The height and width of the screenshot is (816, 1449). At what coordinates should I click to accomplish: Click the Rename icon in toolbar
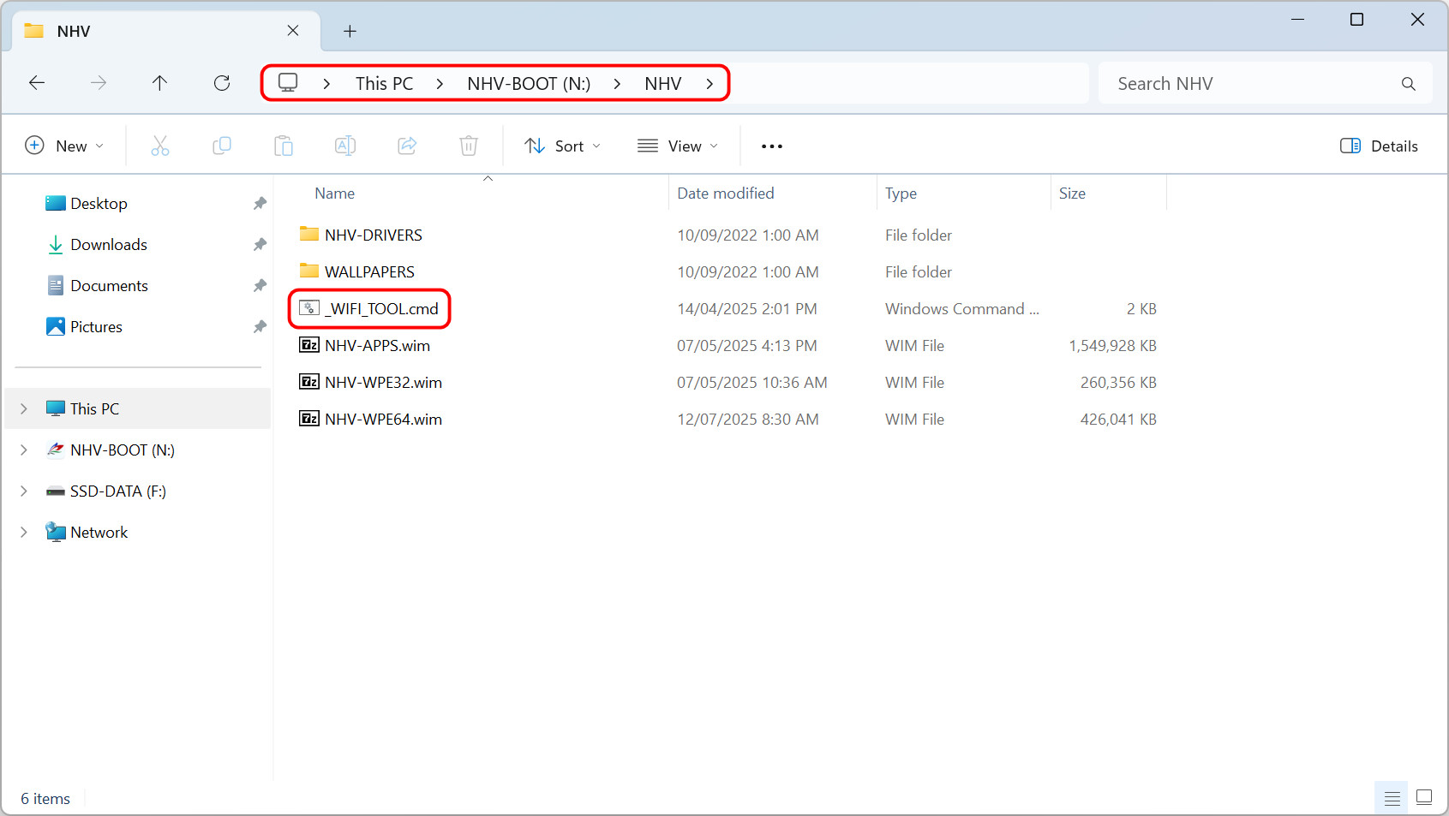(x=345, y=146)
